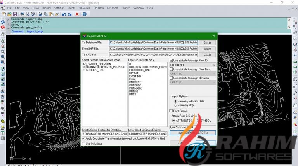This screenshot has height=166, width=298.
Task: Save the drawing with the floppy icon
Action: (15, 14)
